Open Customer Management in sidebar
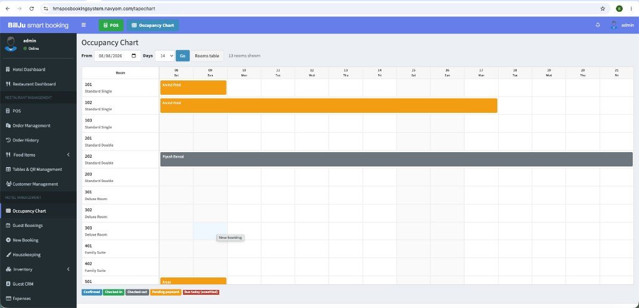The image size is (639, 308). [38, 184]
